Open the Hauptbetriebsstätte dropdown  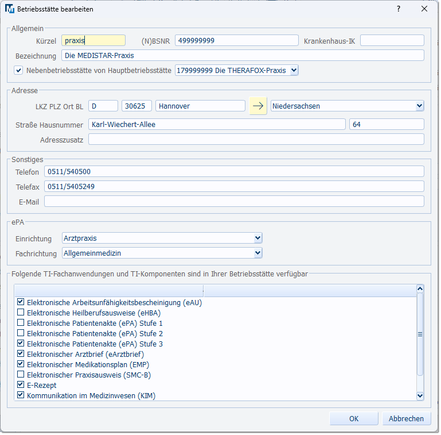(294, 71)
